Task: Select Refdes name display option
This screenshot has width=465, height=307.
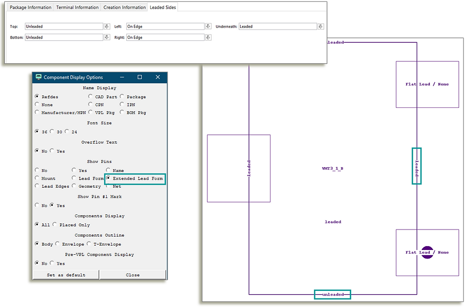Action: point(37,96)
